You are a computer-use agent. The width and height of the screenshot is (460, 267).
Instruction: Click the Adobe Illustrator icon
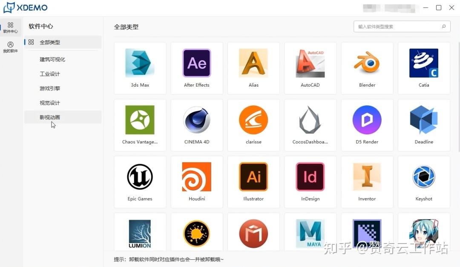pyautogui.click(x=253, y=177)
